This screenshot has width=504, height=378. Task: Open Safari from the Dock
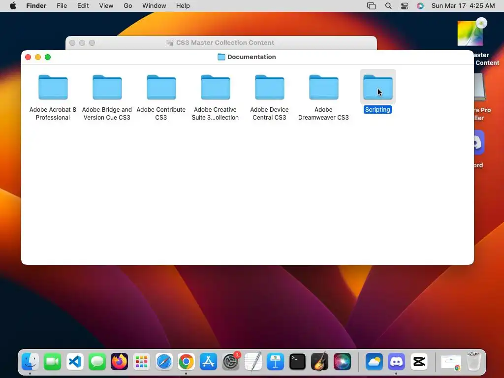pos(164,362)
